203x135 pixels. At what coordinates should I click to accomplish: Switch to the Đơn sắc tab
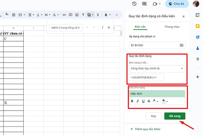point(140,27)
